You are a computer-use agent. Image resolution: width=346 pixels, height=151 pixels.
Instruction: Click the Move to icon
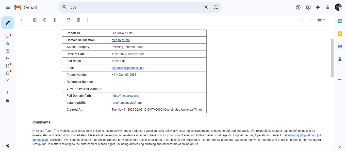tap(78, 20)
